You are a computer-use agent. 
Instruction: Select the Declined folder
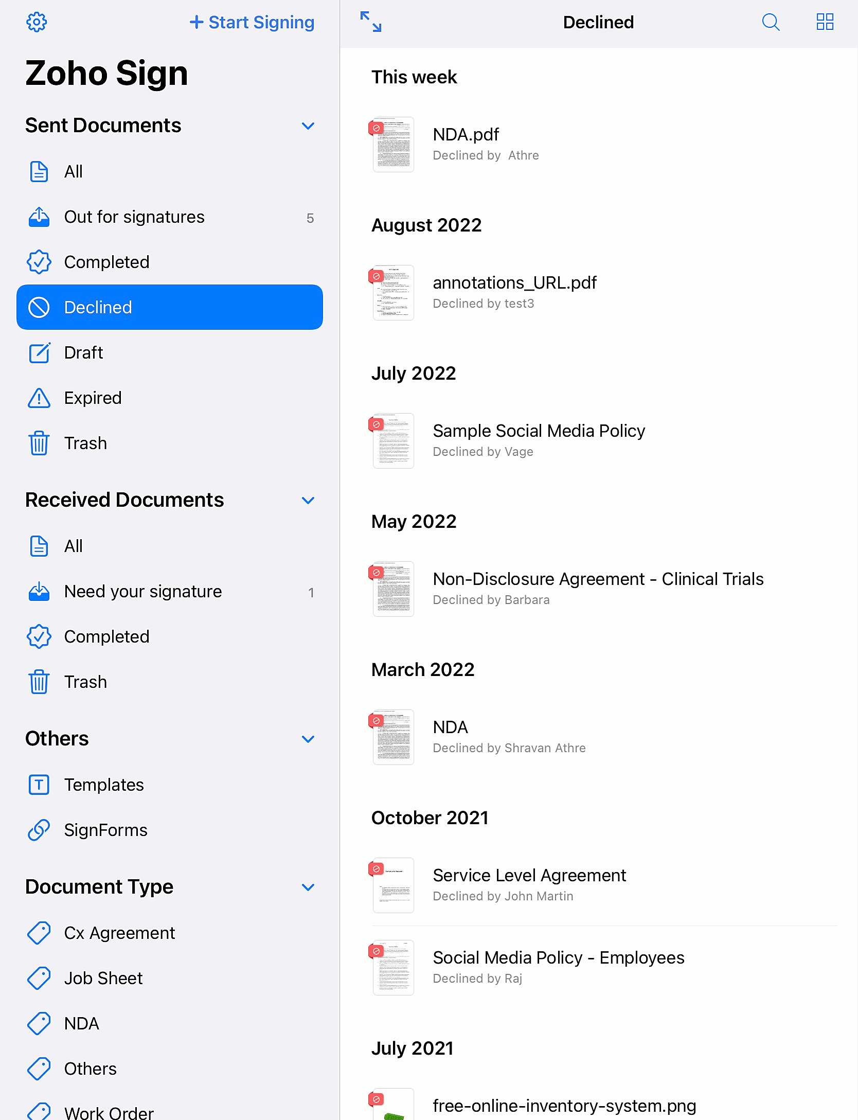(x=170, y=307)
